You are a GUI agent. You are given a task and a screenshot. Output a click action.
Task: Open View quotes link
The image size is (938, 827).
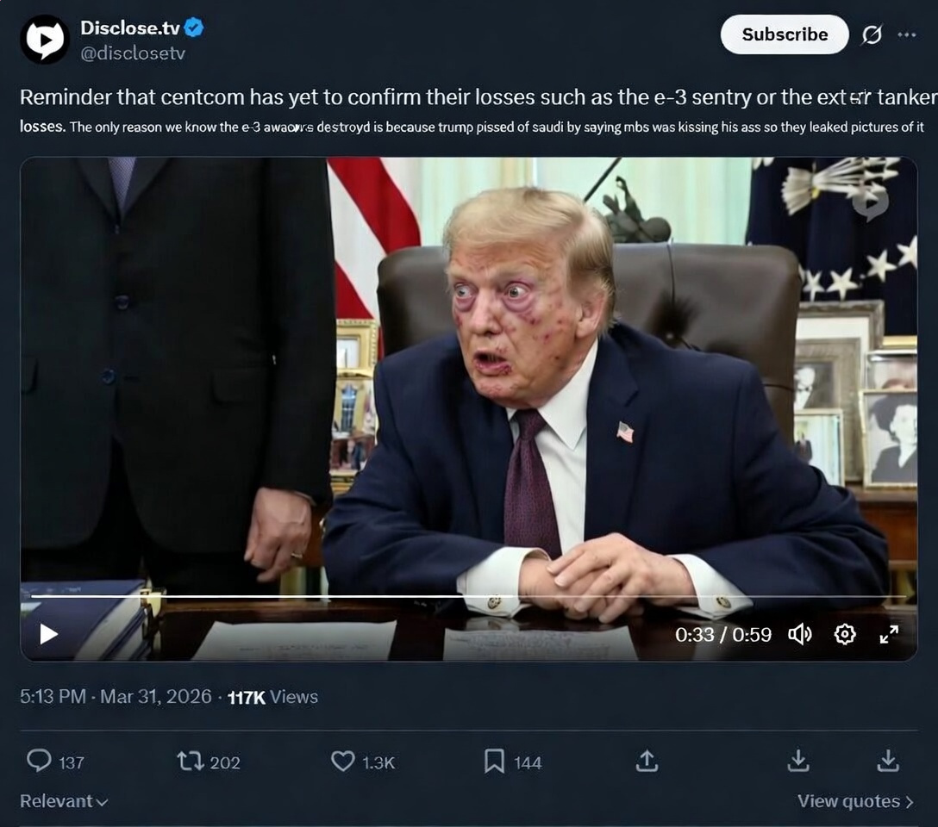pyautogui.click(x=855, y=801)
